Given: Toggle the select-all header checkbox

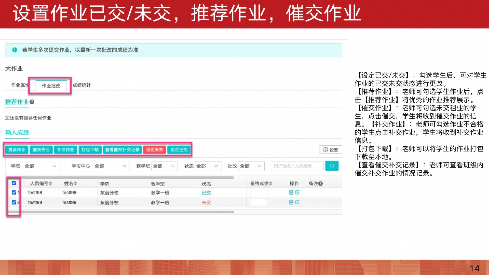Looking at the screenshot, I should (x=14, y=183).
